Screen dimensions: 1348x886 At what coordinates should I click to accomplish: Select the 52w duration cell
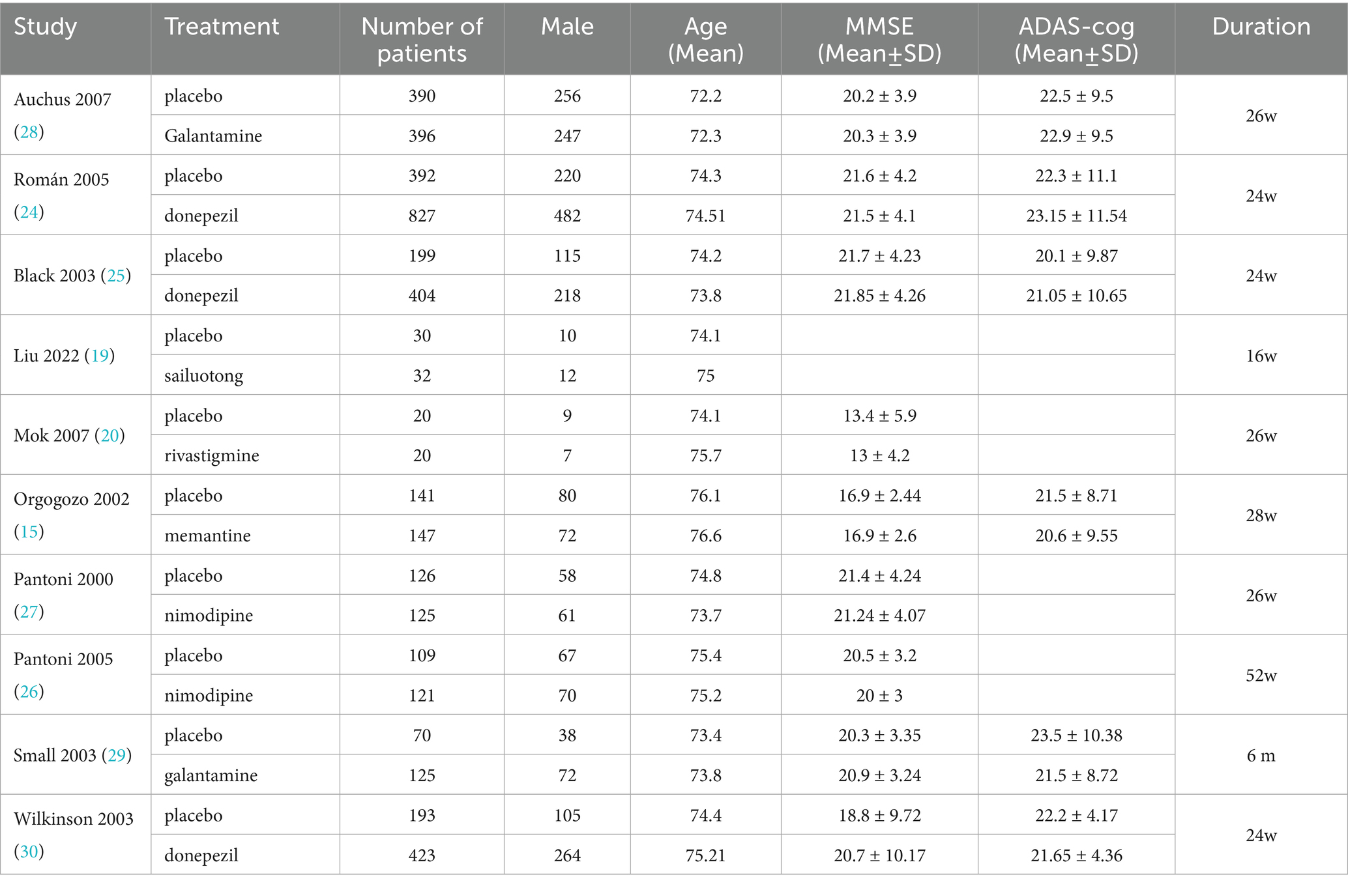(1261, 676)
